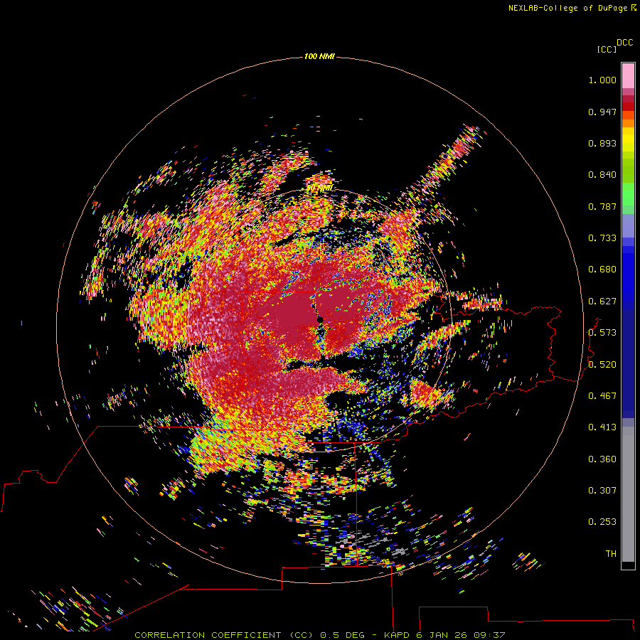Screen dimensions: 640x640
Task: Click the 0.467 legend value
Action: (602, 396)
